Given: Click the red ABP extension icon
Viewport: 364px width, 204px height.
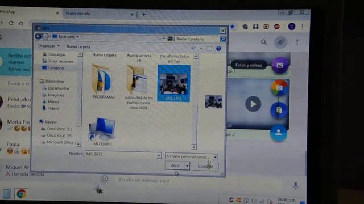Looking at the screenshot, I should [x=277, y=27].
